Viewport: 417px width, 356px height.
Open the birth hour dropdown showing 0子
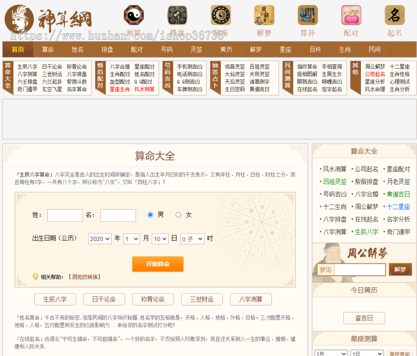(x=192, y=239)
